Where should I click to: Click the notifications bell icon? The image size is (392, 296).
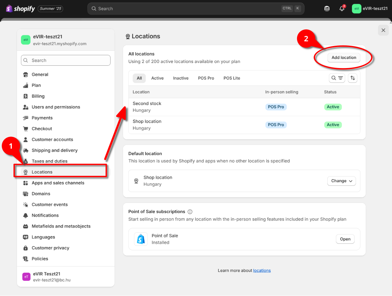(342, 9)
